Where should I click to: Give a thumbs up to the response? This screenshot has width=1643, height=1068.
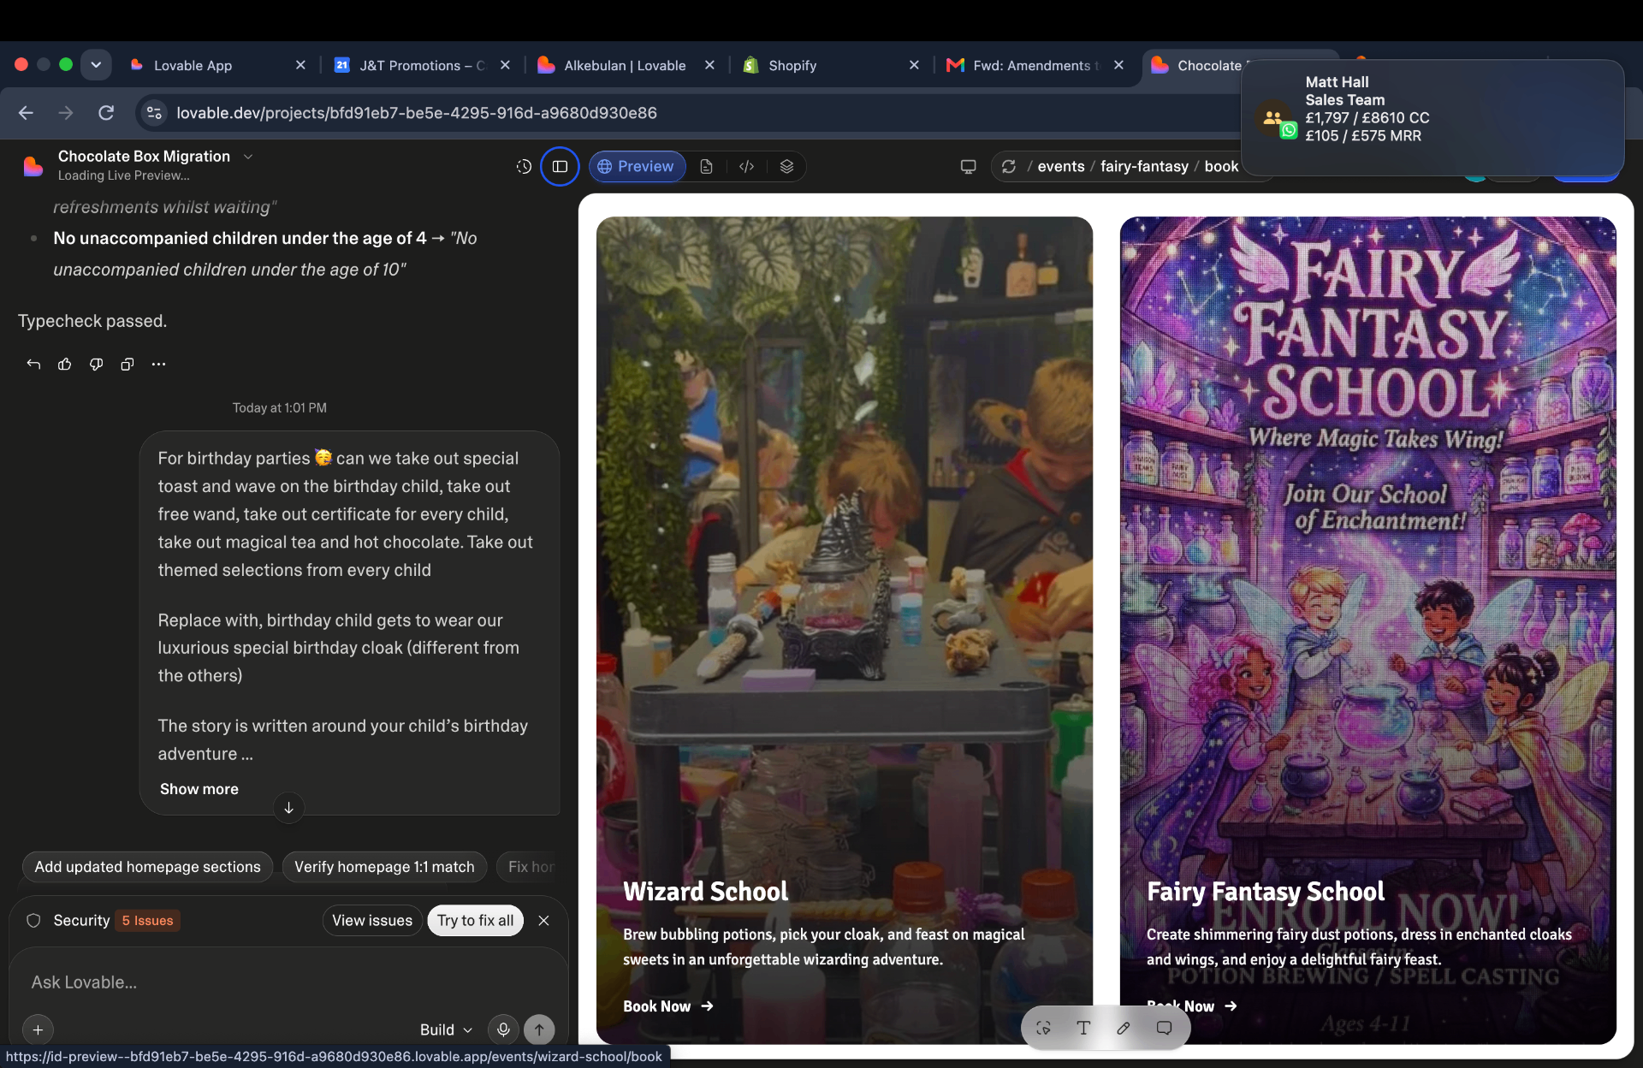(64, 365)
